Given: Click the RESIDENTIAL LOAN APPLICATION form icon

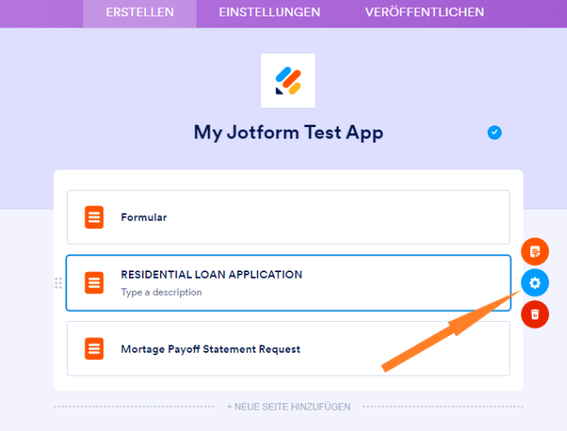Looking at the screenshot, I should pyautogui.click(x=95, y=283).
